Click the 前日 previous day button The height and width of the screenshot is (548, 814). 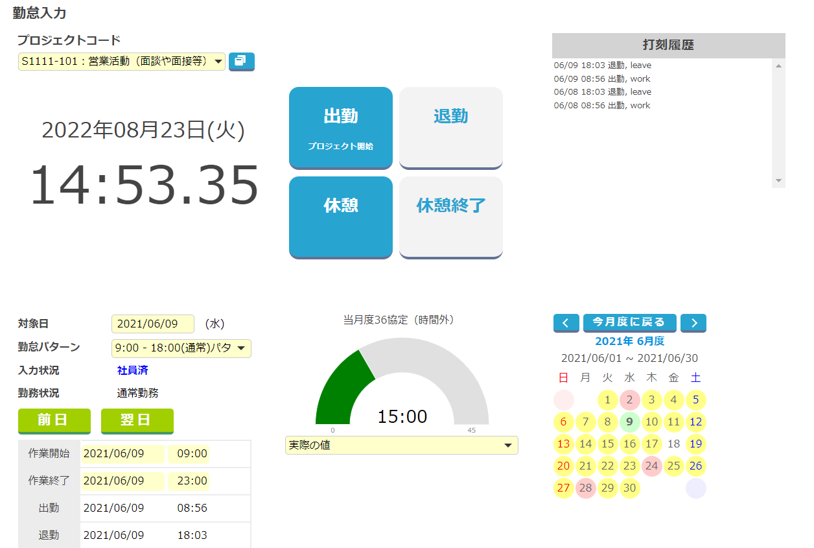(54, 420)
